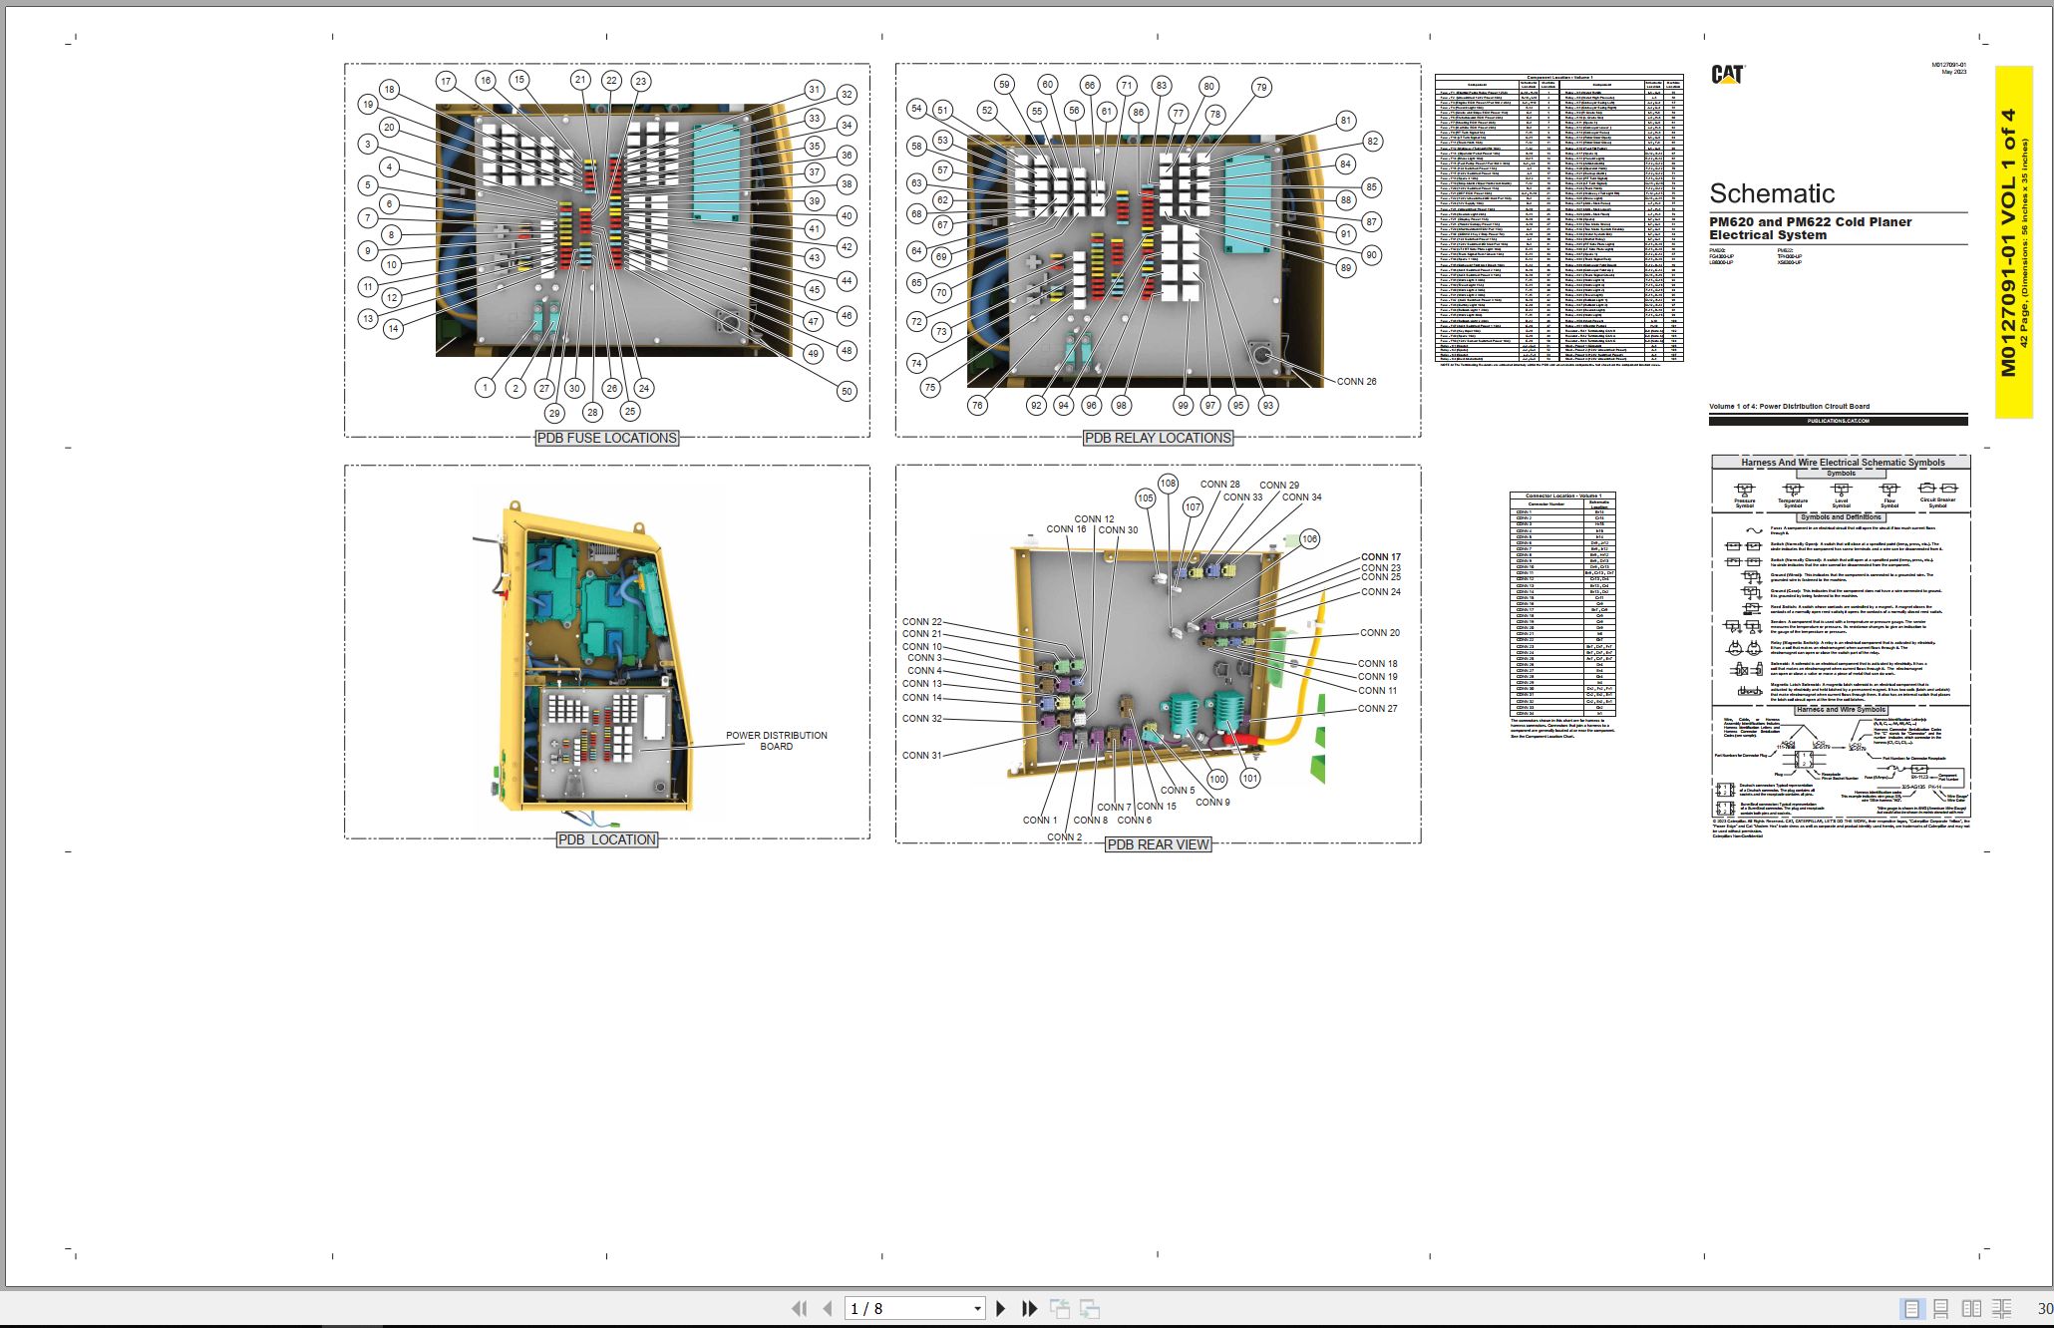This screenshot has width=2054, height=1328.
Task: Click the 'PDB RELAY LOCATIONS' caption
Action: point(1158,438)
